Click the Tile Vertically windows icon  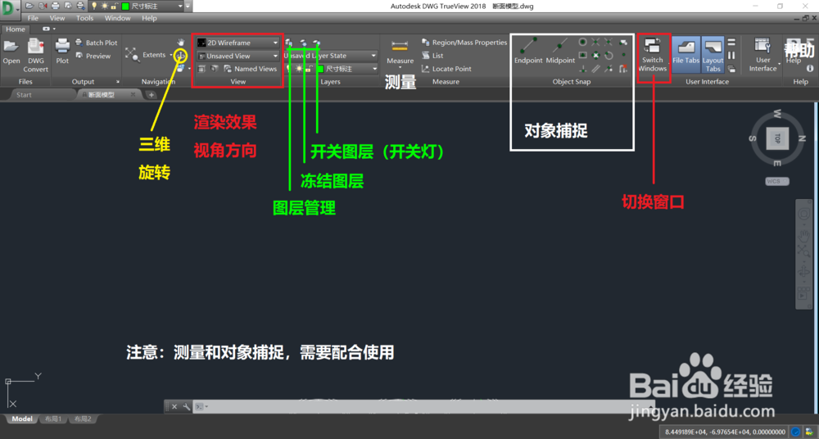coord(731,56)
